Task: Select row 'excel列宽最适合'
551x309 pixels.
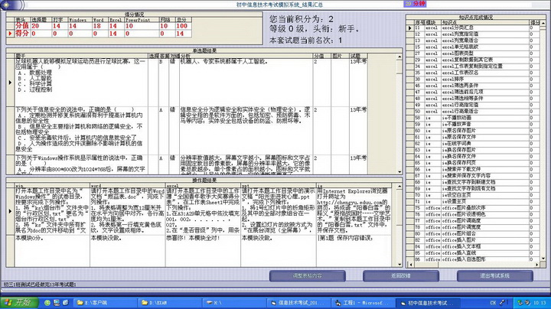Action: (473, 41)
